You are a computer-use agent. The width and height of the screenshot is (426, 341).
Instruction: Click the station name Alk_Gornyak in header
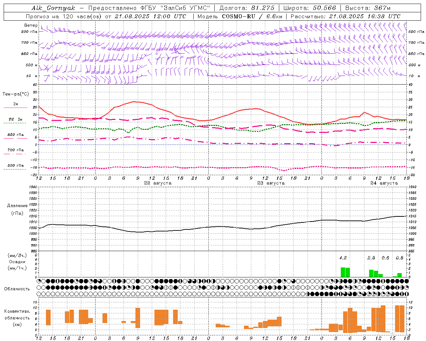(x=53, y=8)
